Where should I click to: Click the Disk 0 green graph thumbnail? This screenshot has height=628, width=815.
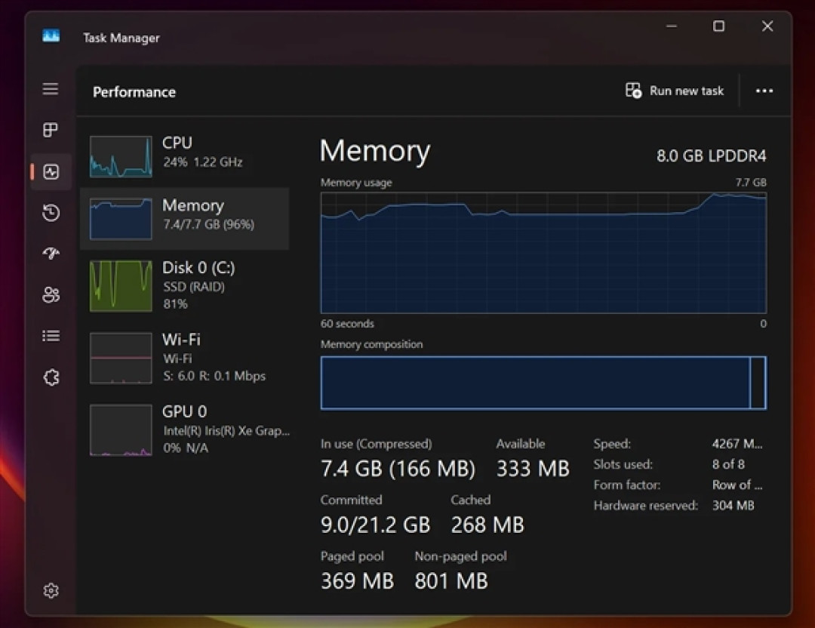(x=121, y=286)
